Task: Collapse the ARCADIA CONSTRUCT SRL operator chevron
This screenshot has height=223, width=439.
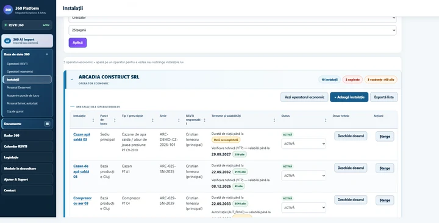Action: tap(72, 80)
